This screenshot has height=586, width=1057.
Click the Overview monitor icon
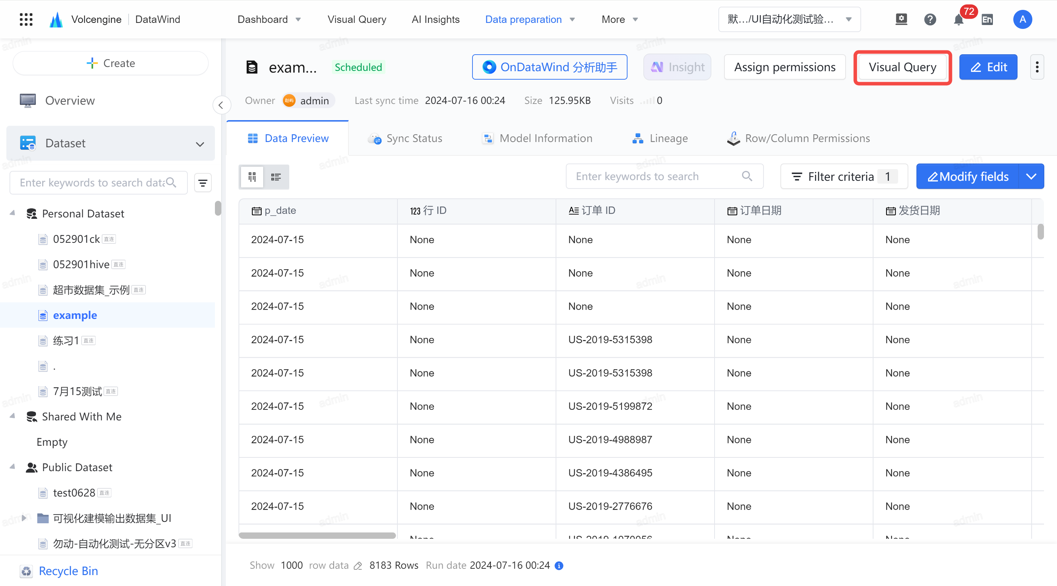coord(27,100)
